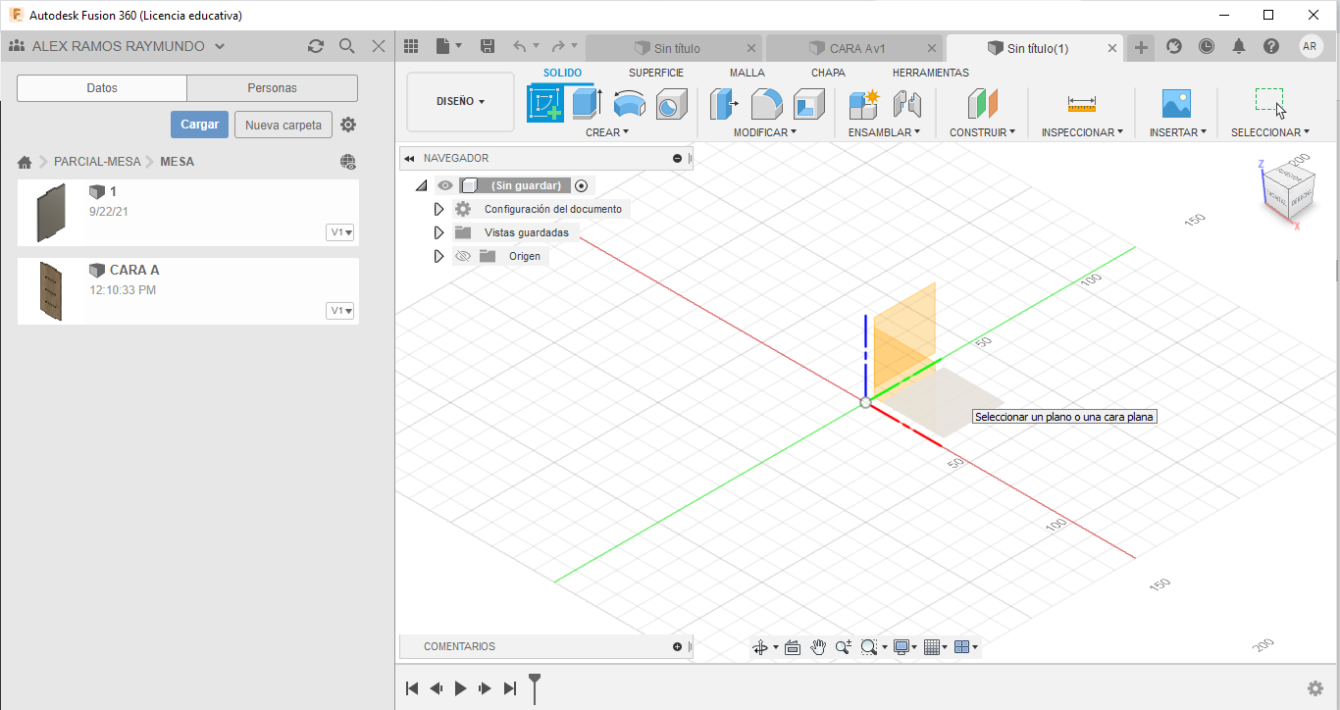Viewport: 1340px width, 710px height.
Task: Open the DISEÑO workspace dropdown
Action: pyautogui.click(x=460, y=101)
